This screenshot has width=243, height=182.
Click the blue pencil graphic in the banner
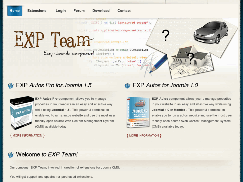(x=158, y=64)
